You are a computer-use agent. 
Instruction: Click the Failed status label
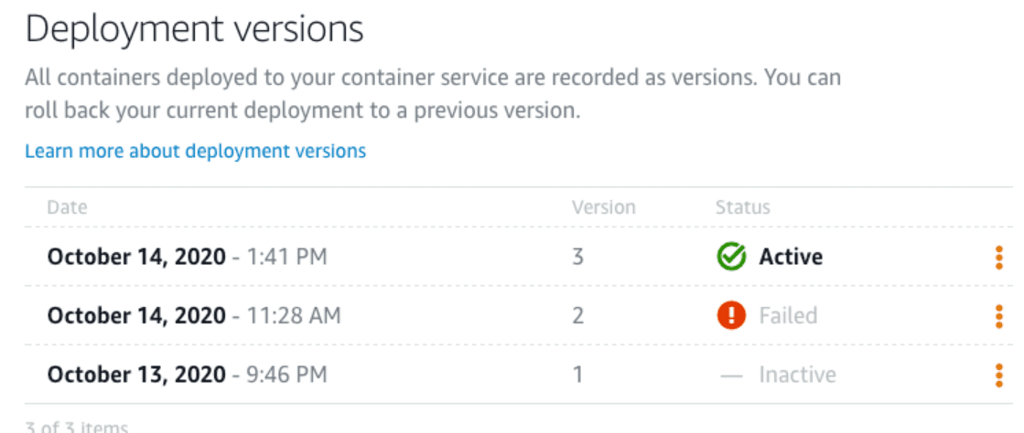pos(788,316)
